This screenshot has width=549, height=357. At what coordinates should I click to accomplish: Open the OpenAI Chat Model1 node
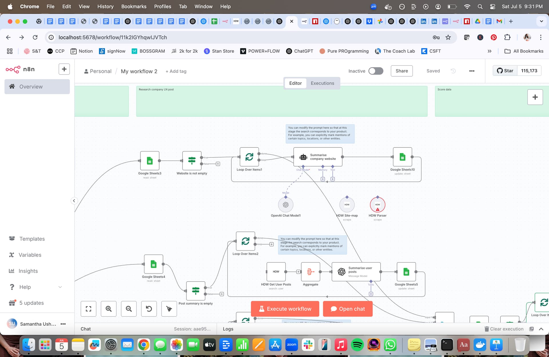click(286, 205)
